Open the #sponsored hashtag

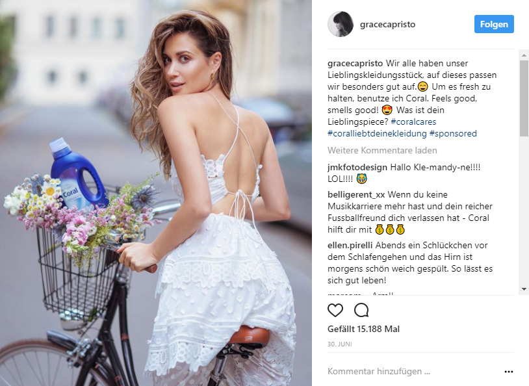pos(453,134)
